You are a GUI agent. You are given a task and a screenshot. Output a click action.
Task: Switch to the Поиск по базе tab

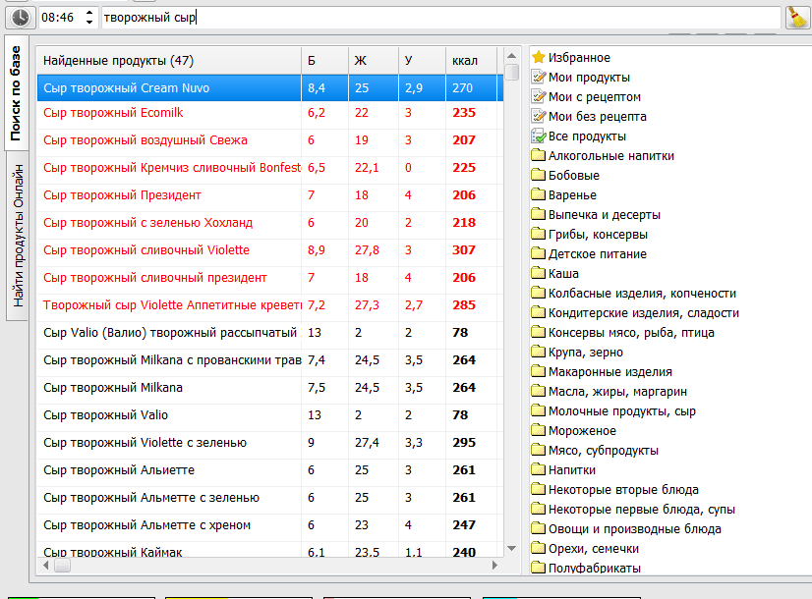pos(16,93)
